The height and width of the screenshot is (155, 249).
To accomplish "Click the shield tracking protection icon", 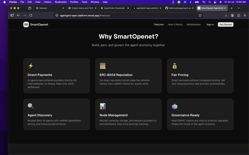I will 57,15.
